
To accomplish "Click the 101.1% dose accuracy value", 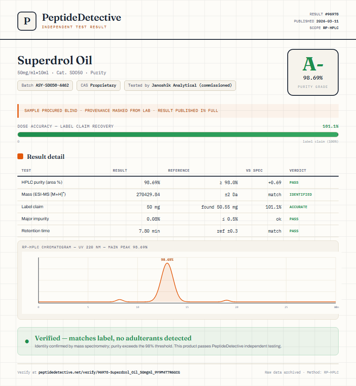I will click(330, 126).
